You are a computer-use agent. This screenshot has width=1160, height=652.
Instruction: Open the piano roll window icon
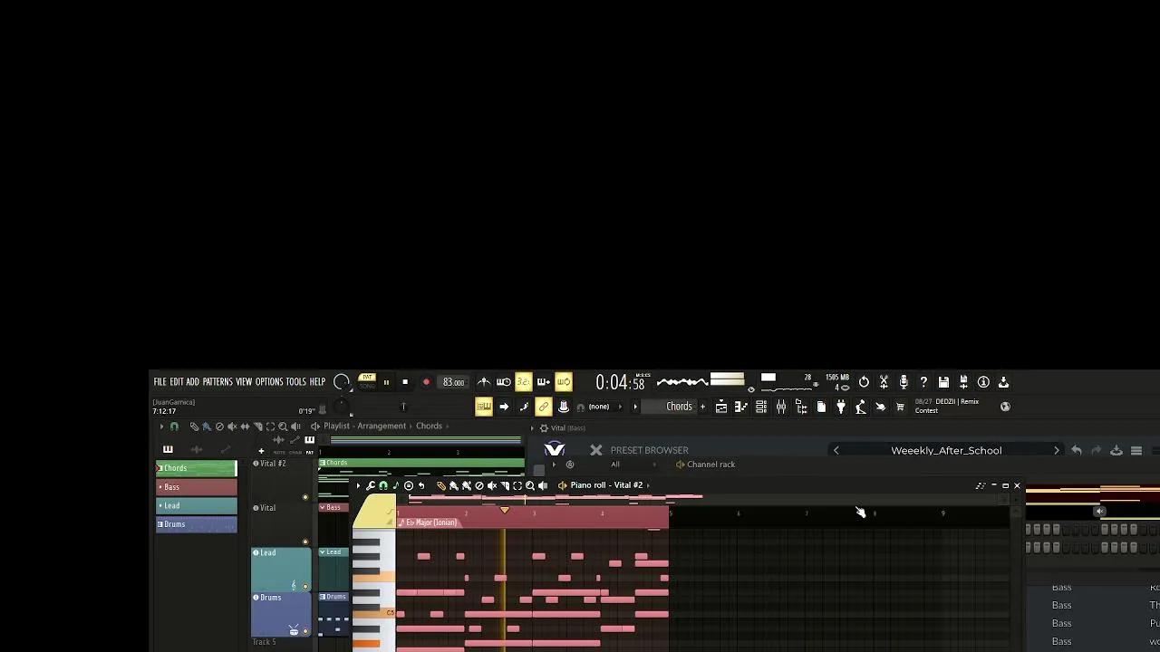pyautogui.click(x=741, y=407)
